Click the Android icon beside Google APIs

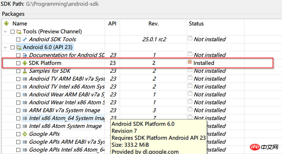click(25, 134)
